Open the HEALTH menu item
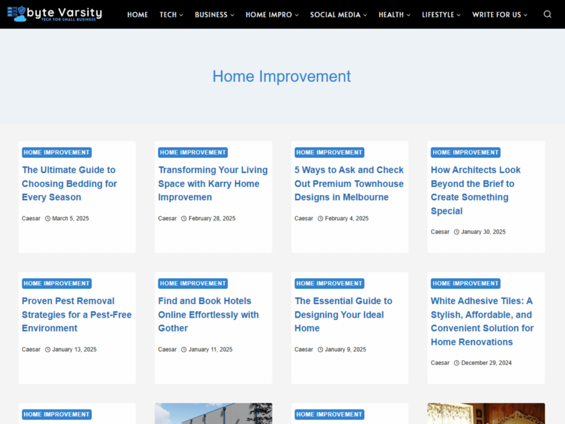This screenshot has height=424, width=565. click(394, 15)
